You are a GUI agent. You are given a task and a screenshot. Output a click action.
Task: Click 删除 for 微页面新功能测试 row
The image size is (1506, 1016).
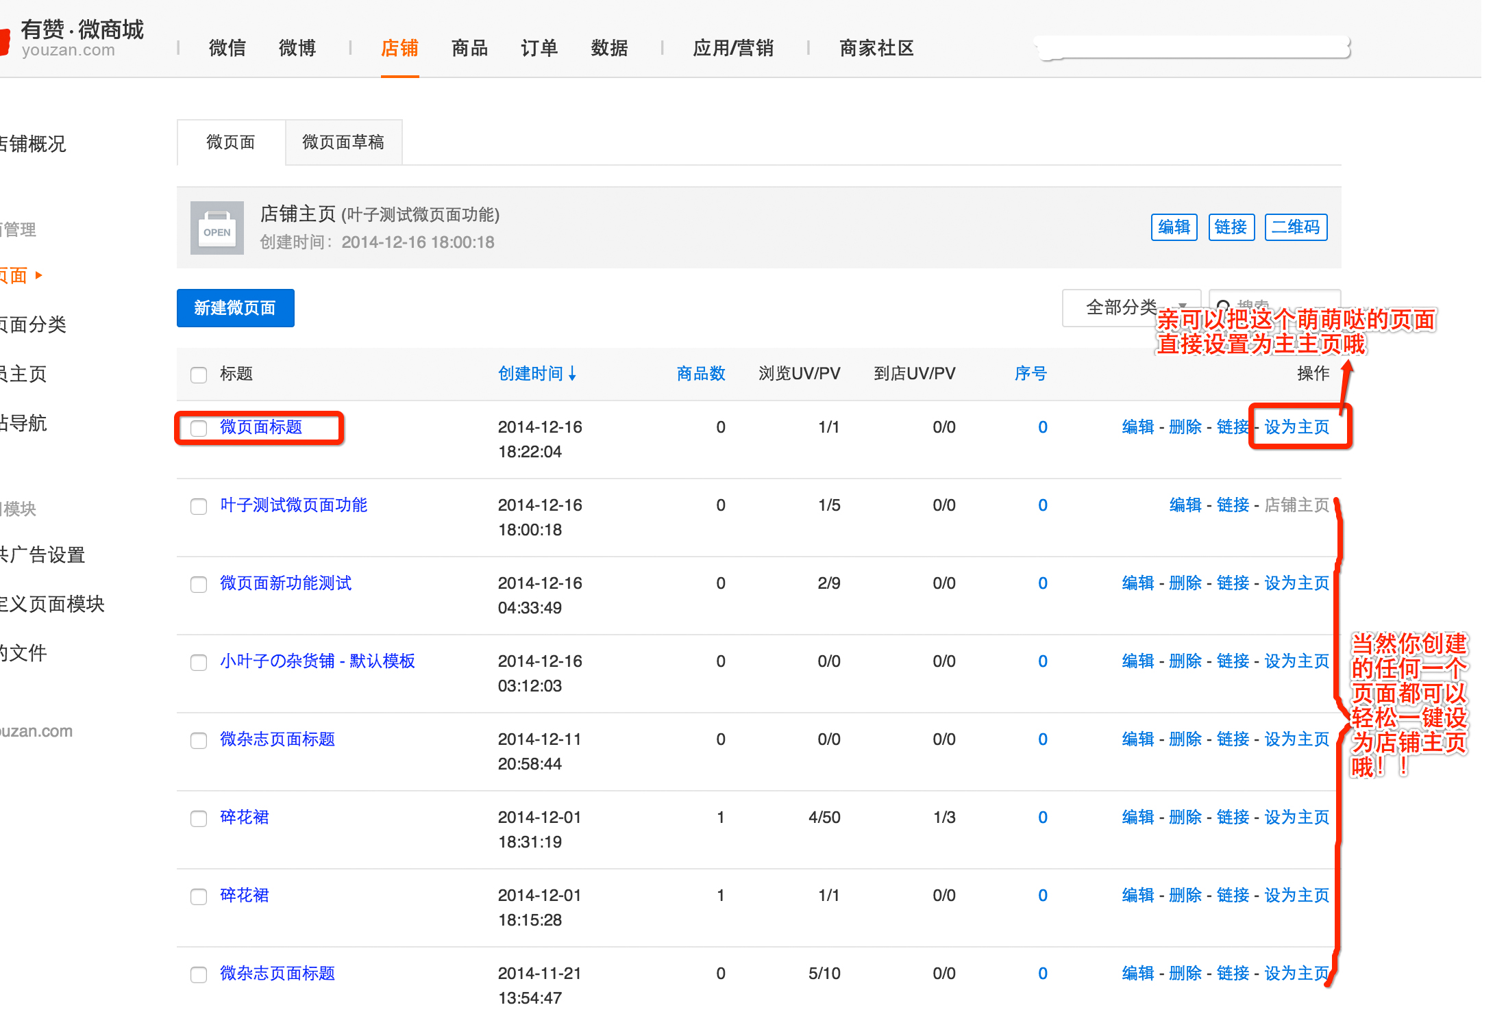pyautogui.click(x=1185, y=583)
